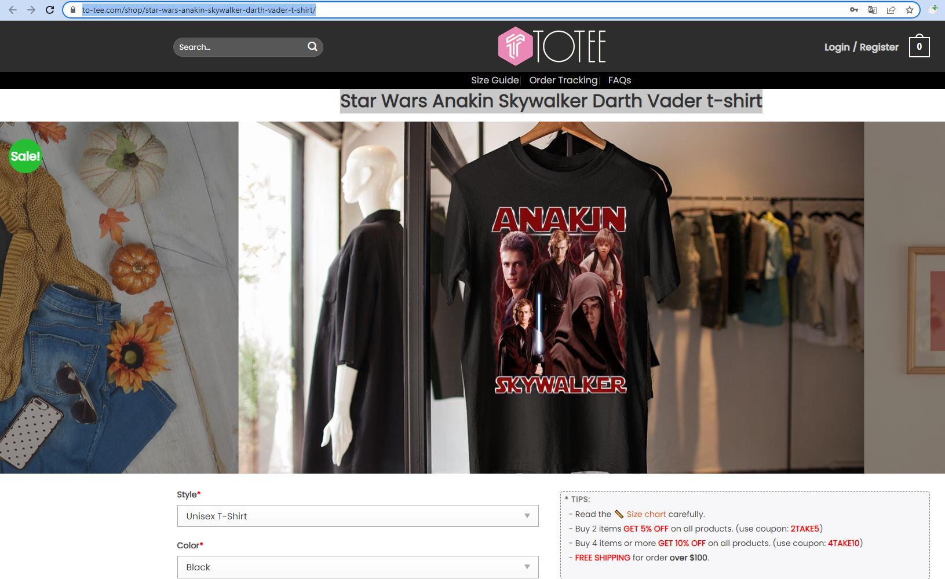Viewport: 945px width, 579px height.
Task: Click the translate page icon
Action: pyautogui.click(x=873, y=10)
